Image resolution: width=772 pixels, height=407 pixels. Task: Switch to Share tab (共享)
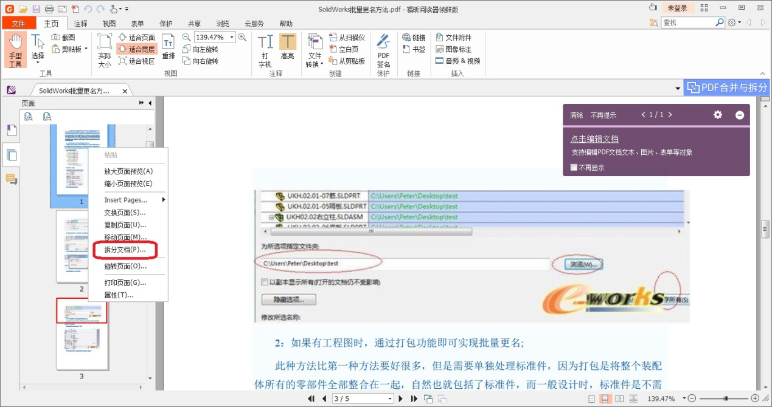194,23
